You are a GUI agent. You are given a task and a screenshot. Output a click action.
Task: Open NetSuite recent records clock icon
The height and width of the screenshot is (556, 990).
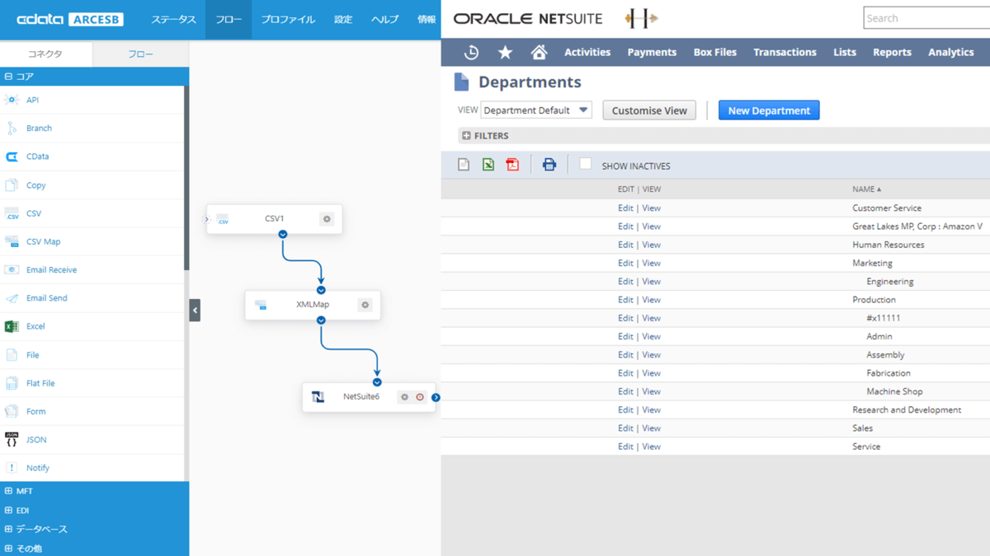(471, 52)
